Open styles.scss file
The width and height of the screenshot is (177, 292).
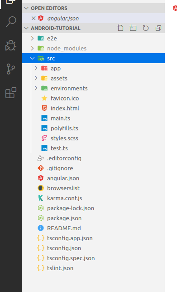point(64,139)
